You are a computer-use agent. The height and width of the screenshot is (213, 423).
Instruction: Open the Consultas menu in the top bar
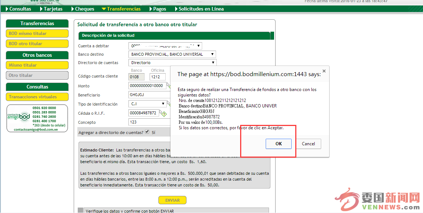click(x=18, y=9)
